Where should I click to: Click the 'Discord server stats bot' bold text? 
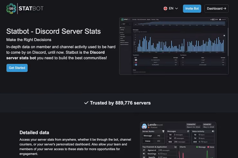coord(55,55)
